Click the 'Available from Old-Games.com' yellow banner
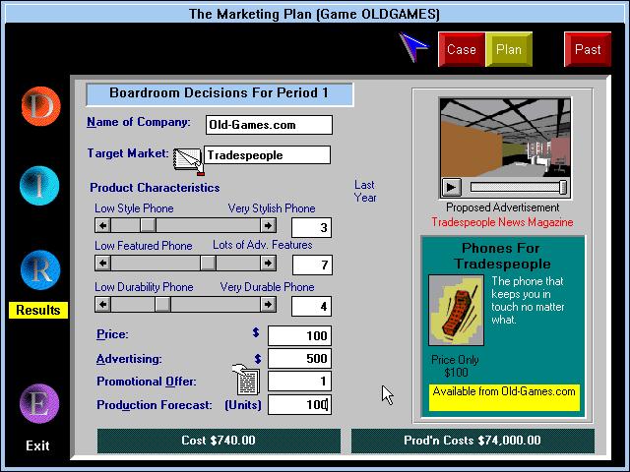630x472 pixels. pyautogui.click(x=504, y=397)
